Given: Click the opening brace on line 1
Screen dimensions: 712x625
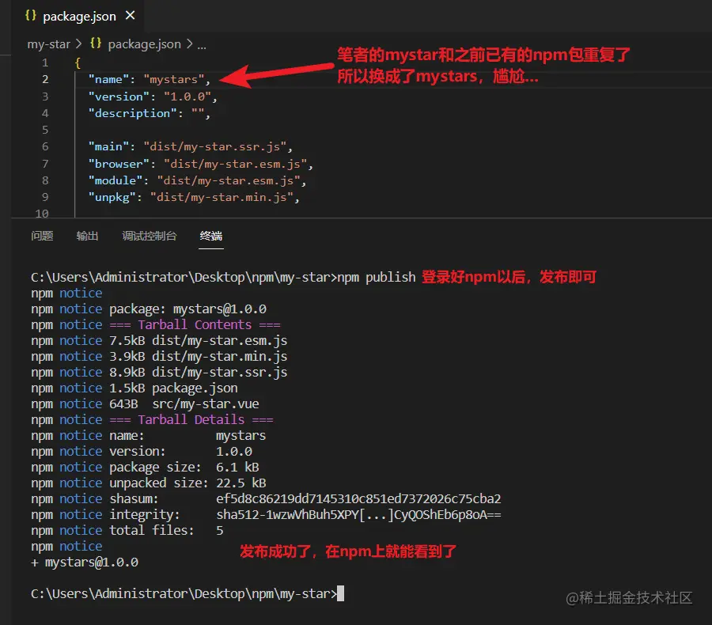Looking at the screenshot, I should point(78,62).
